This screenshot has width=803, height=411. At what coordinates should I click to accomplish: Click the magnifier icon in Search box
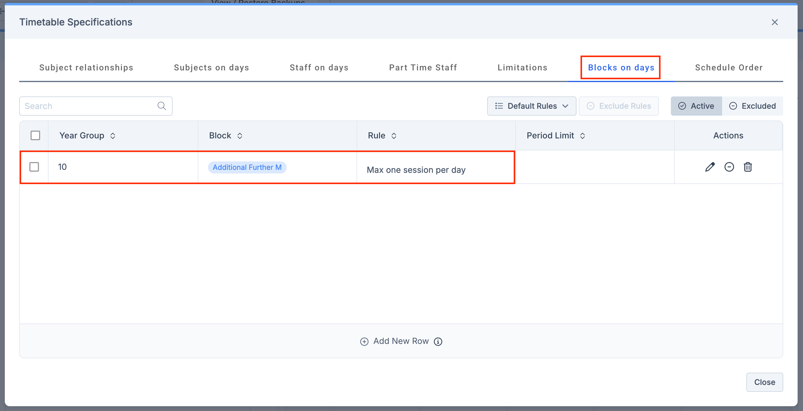pyautogui.click(x=161, y=106)
